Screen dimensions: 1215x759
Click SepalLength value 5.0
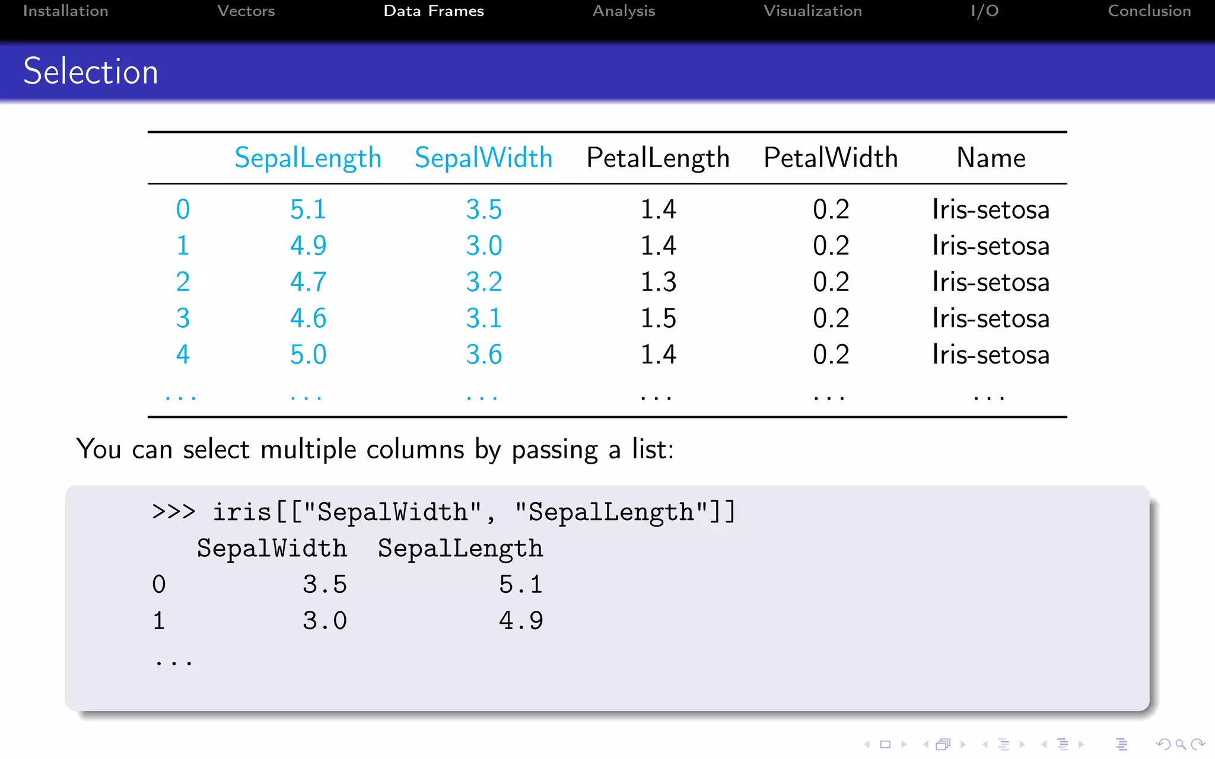(x=308, y=355)
